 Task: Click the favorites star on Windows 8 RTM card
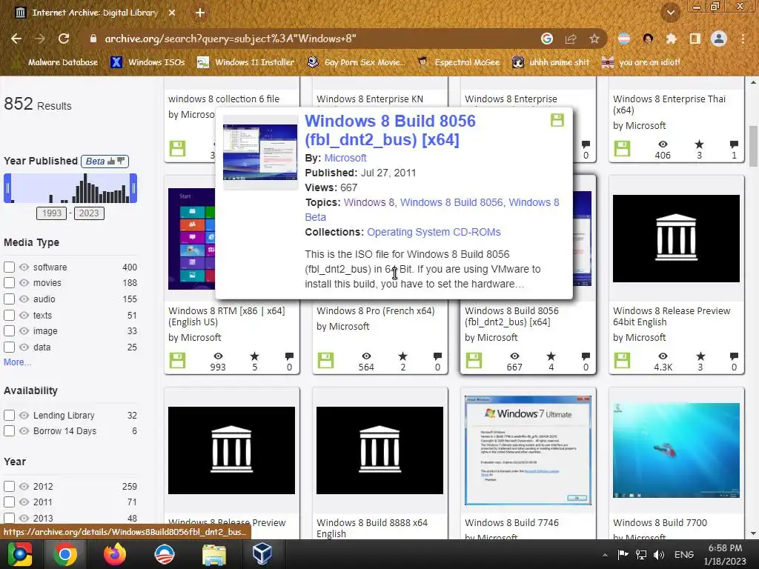click(255, 356)
